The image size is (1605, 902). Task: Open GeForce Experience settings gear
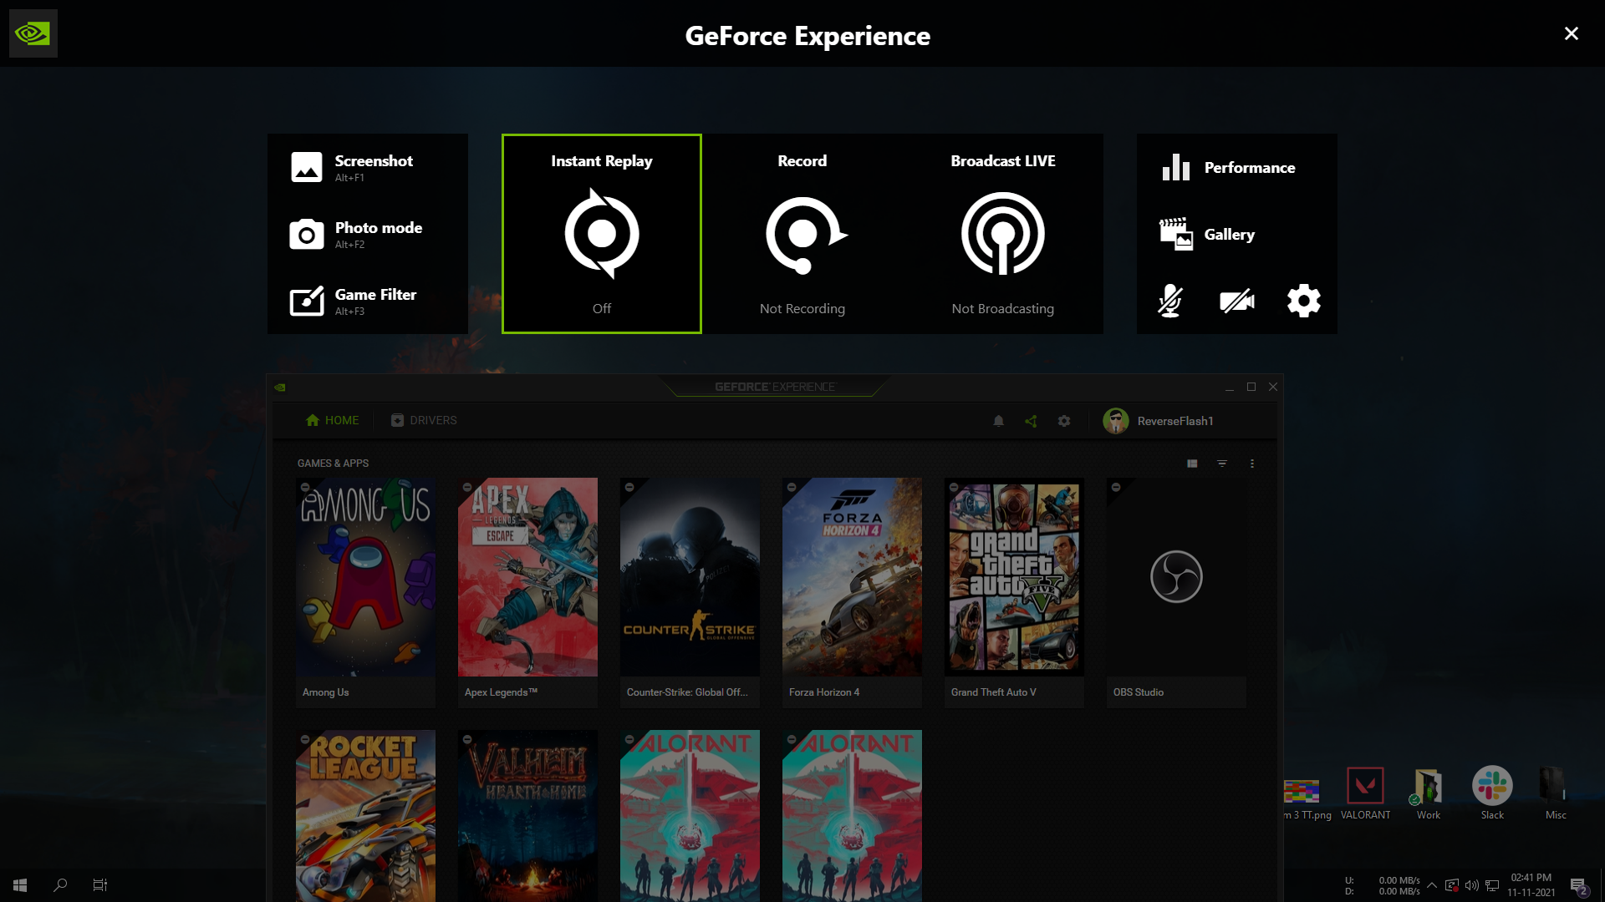click(x=1303, y=300)
